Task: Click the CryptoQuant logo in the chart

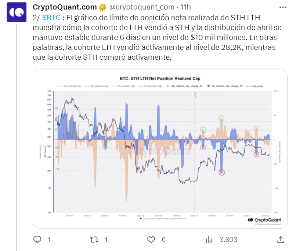Action: pos(264,220)
